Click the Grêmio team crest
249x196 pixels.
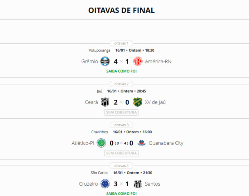pos(105,61)
